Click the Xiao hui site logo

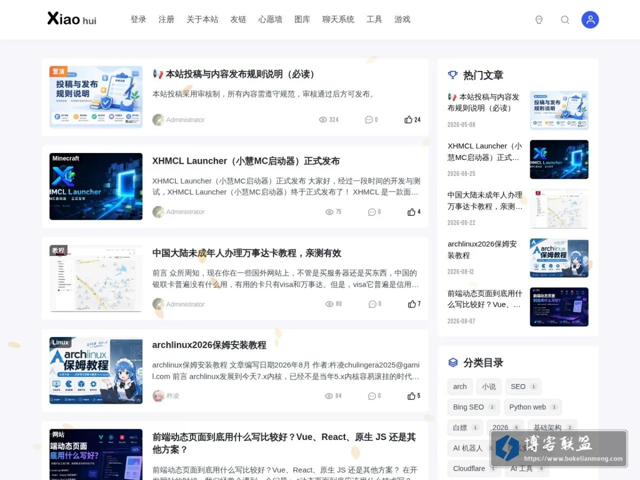coord(72,19)
